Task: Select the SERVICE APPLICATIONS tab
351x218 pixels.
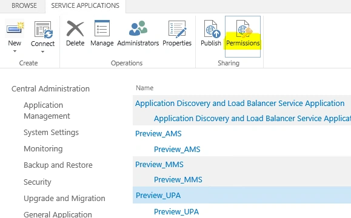Action: pyautogui.click(x=85, y=5)
